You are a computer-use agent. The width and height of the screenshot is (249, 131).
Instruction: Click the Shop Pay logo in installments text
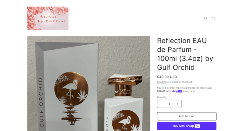177,91
